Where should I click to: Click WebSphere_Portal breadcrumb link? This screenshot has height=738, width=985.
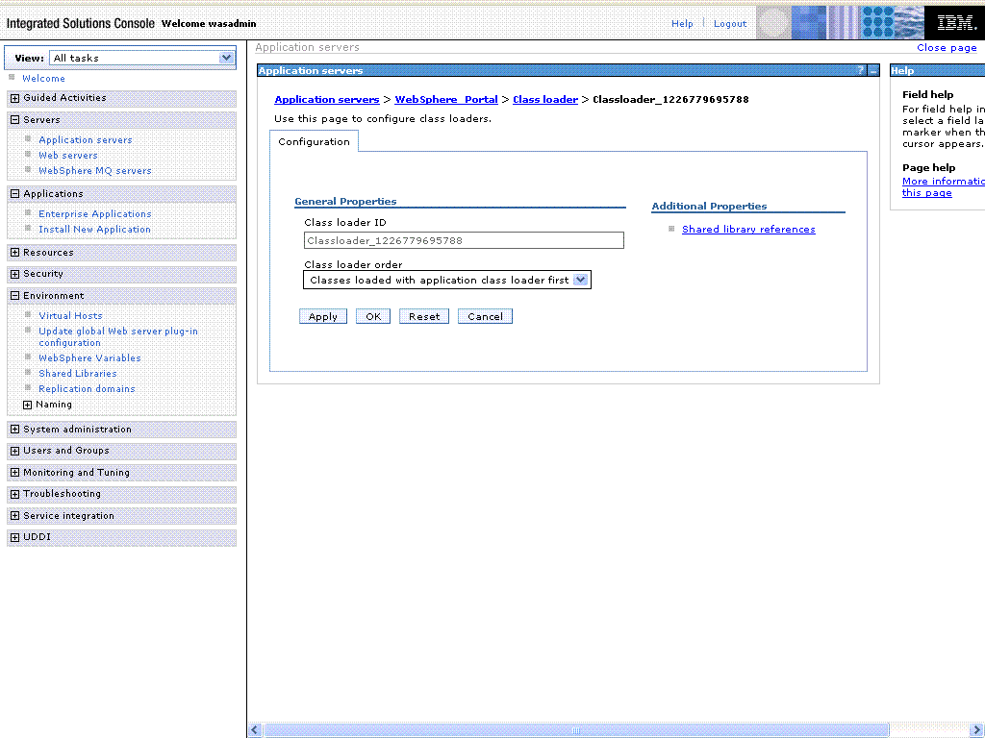click(x=446, y=99)
